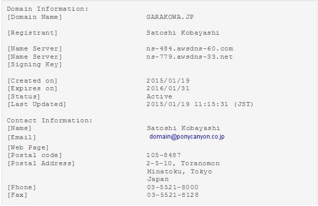Select the ns-484.awsdns-60.com name server

[190, 48]
